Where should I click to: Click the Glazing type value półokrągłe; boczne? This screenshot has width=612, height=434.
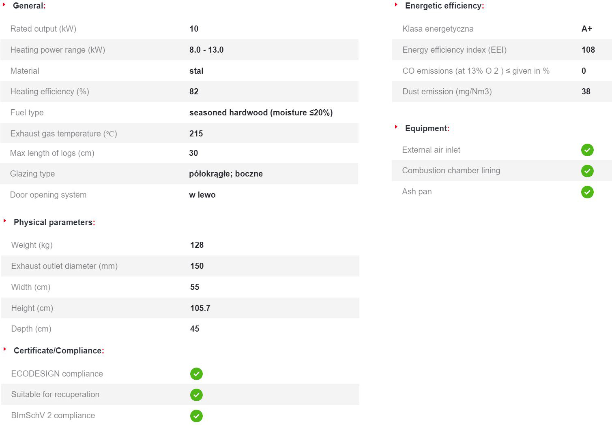point(226,174)
